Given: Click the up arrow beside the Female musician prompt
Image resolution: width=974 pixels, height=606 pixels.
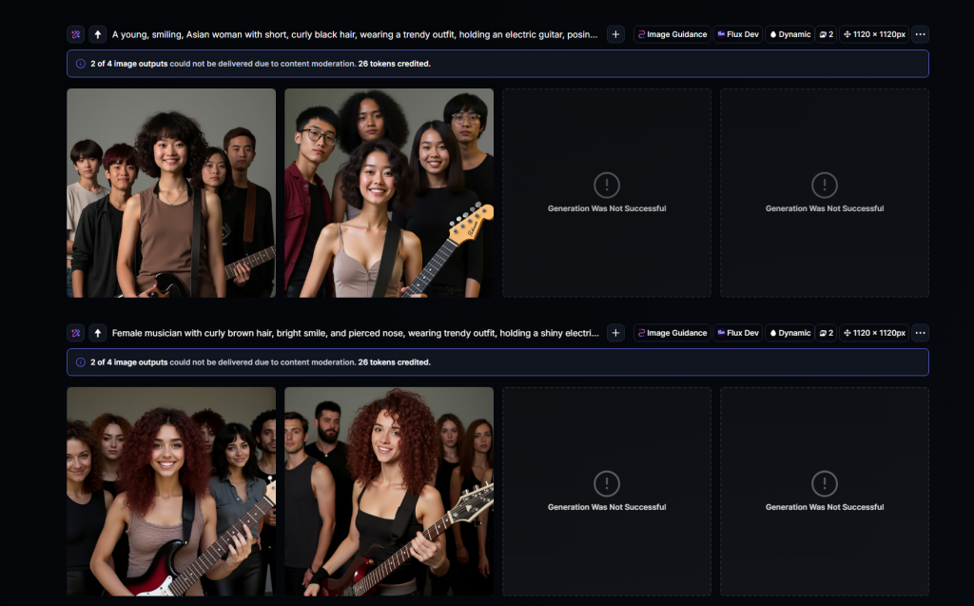Looking at the screenshot, I should [98, 333].
